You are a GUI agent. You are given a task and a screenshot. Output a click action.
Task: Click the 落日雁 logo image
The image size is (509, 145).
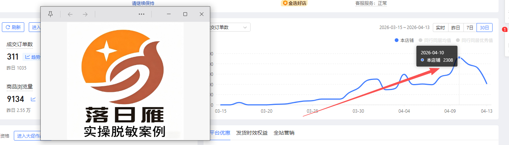pos(125,81)
